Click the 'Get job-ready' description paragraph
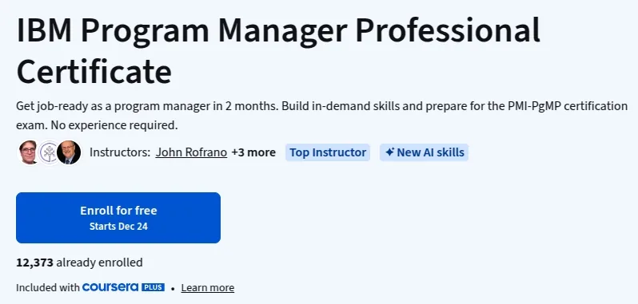638x304 pixels. tap(321, 116)
